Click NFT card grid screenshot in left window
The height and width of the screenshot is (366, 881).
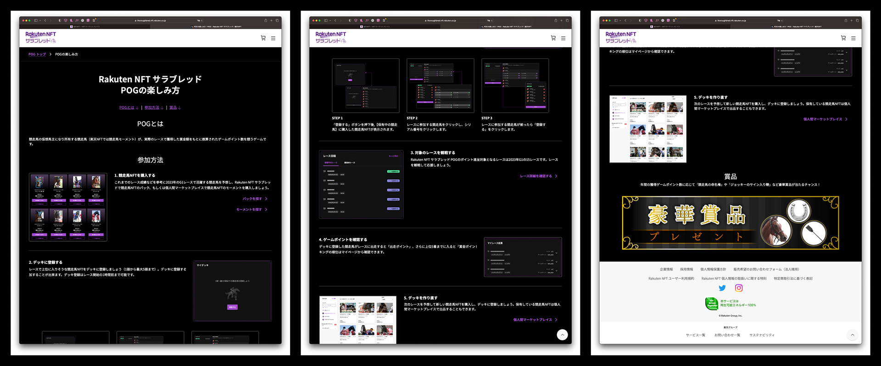click(68, 207)
